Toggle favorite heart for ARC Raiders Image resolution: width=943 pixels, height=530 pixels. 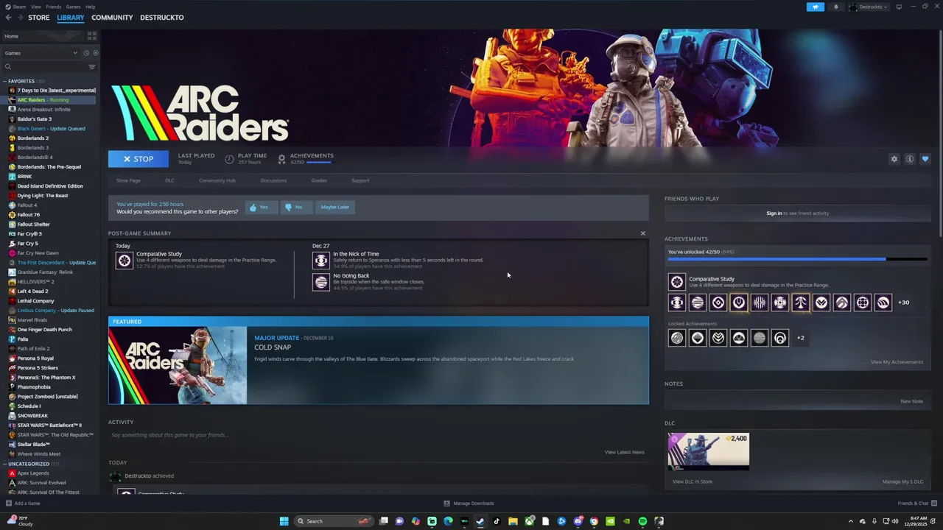click(925, 159)
